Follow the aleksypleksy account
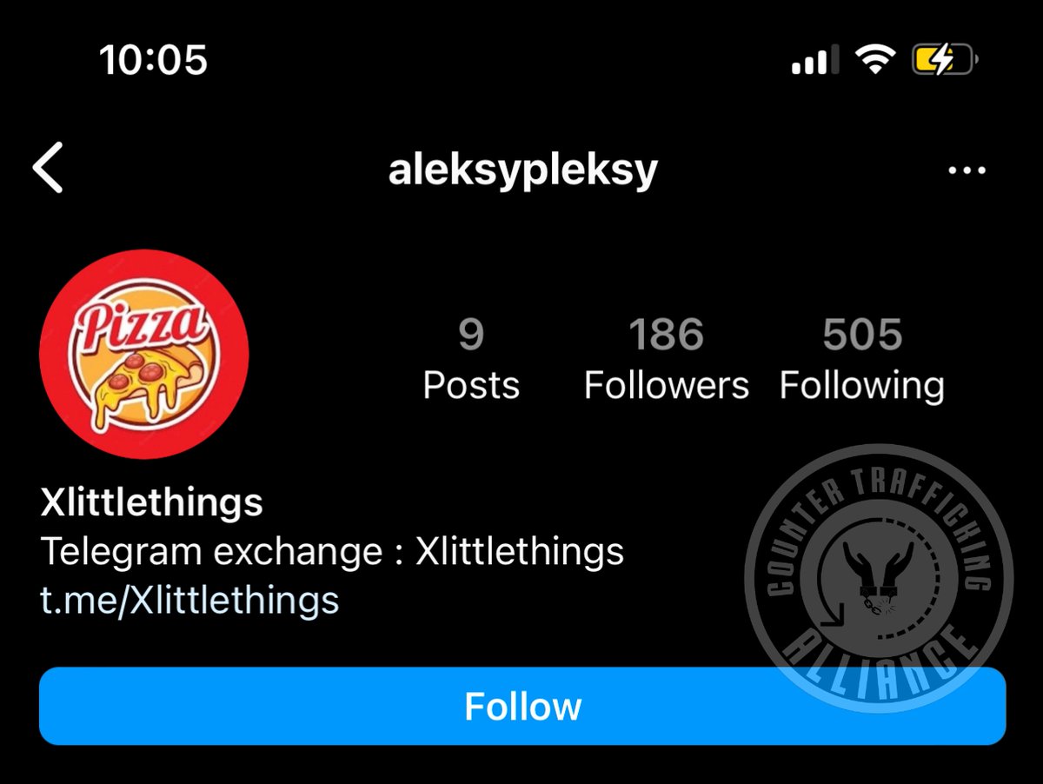This screenshot has width=1043, height=784. (x=522, y=706)
